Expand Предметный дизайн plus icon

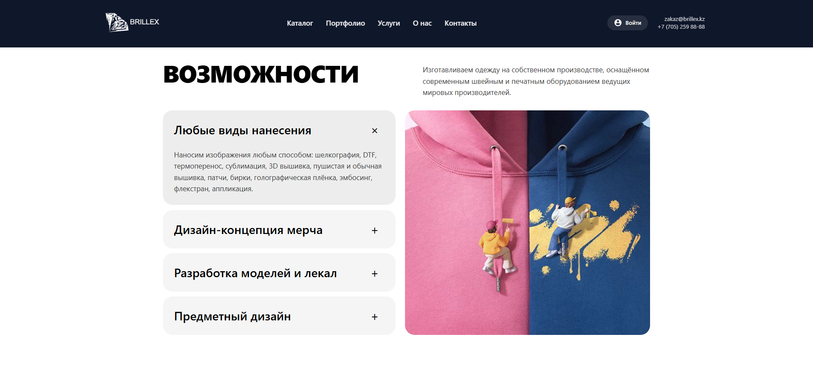(375, 317)
